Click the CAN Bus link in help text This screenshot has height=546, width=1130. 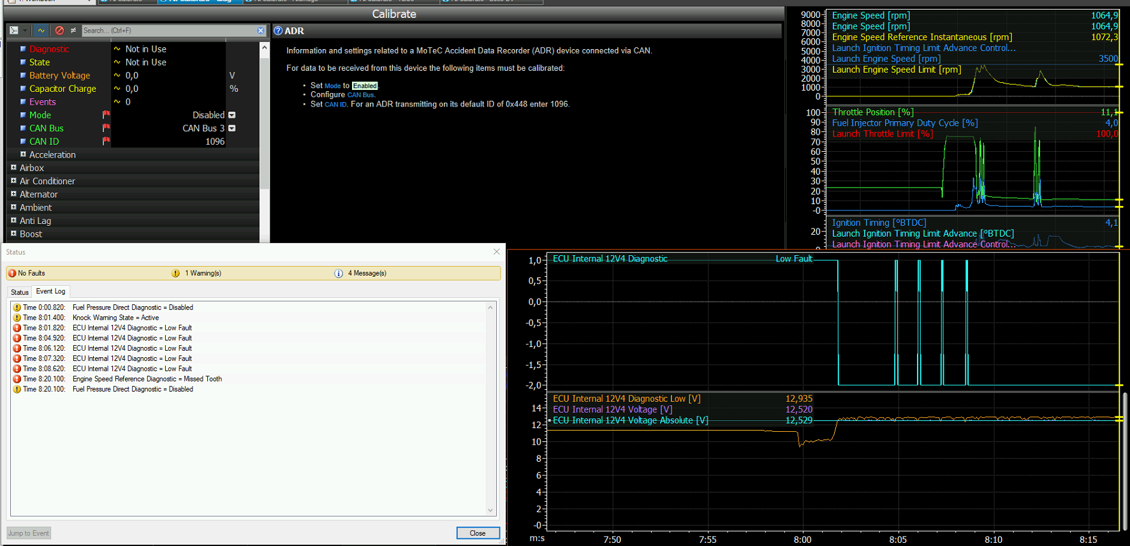(x=361, y=95)
